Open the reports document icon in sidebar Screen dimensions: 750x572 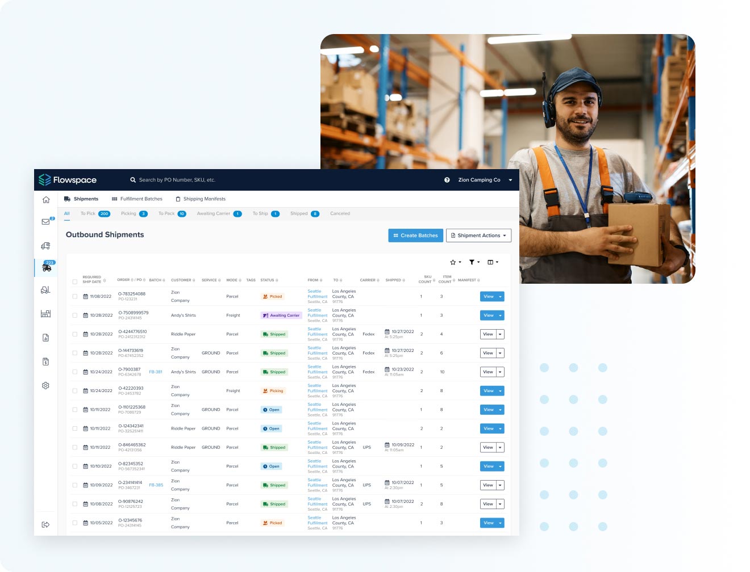pos(45,337)
